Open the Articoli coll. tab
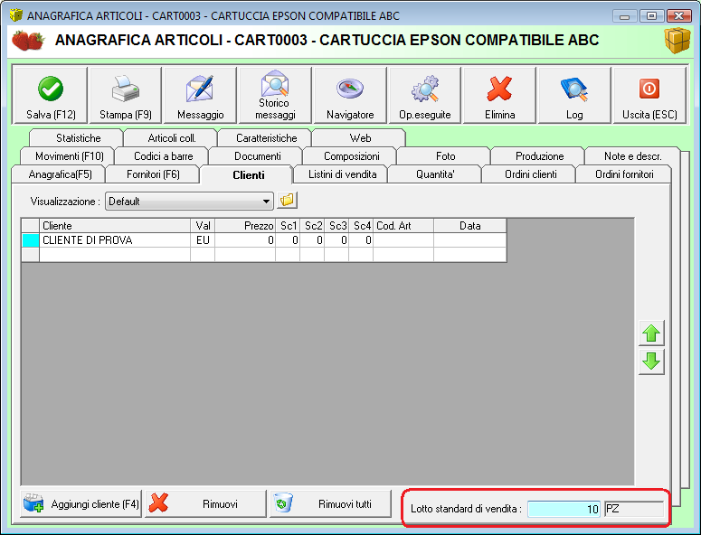 coord(171,138)
